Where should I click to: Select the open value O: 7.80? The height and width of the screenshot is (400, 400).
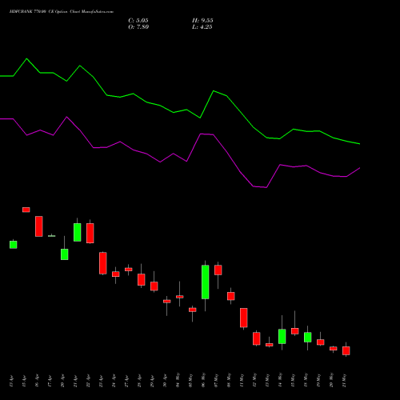click(138, 27)
